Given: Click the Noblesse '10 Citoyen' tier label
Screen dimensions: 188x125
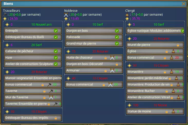Looking at the screenshot, I should click(100, 78).
